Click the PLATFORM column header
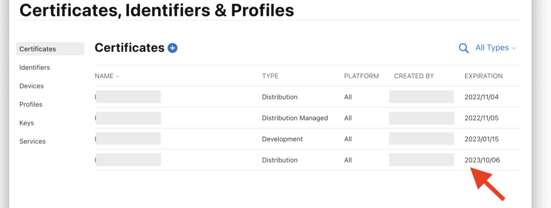This screenshot has width=551, height=208. 362,76
